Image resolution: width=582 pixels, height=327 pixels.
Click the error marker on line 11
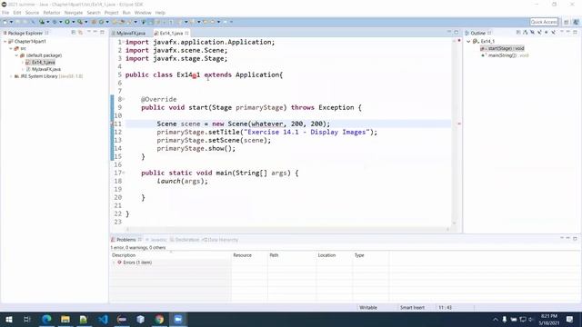tap(113, 124)
